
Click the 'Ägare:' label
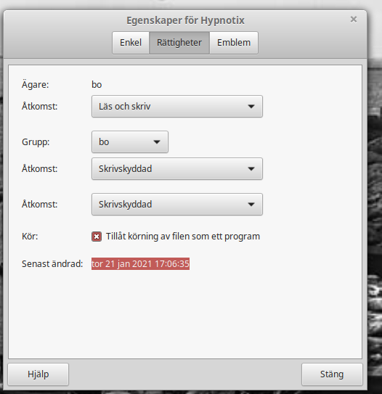(x=35, y=84)
